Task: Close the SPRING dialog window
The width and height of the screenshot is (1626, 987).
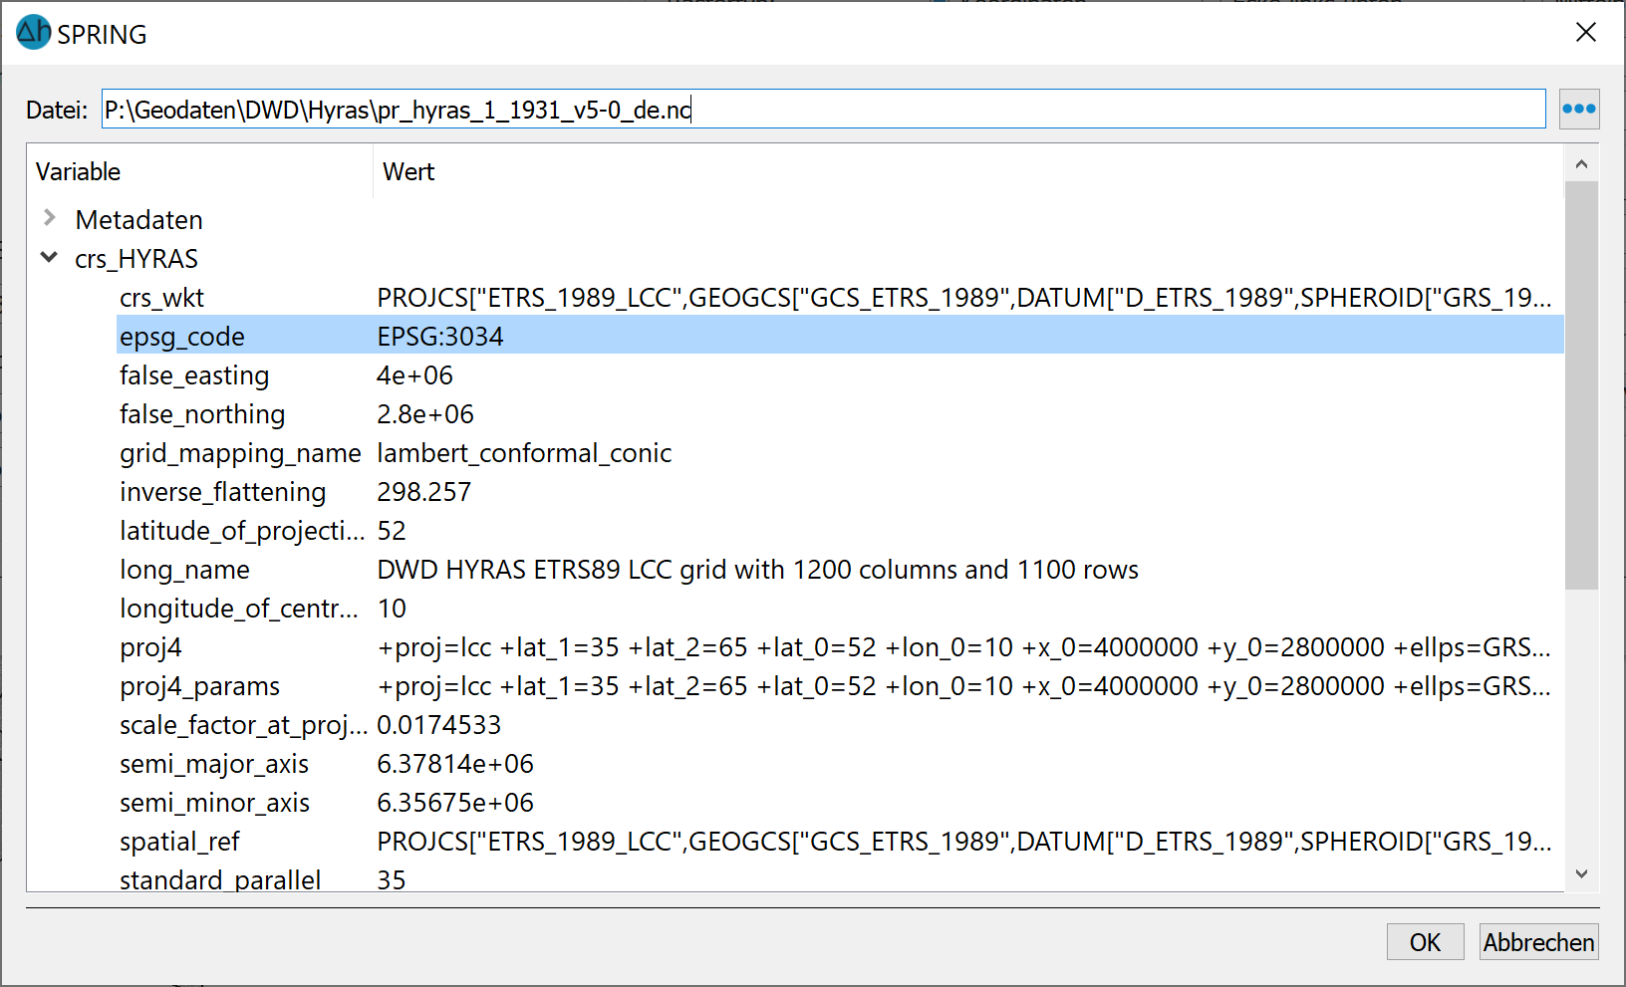Action: pos(1585,33)
